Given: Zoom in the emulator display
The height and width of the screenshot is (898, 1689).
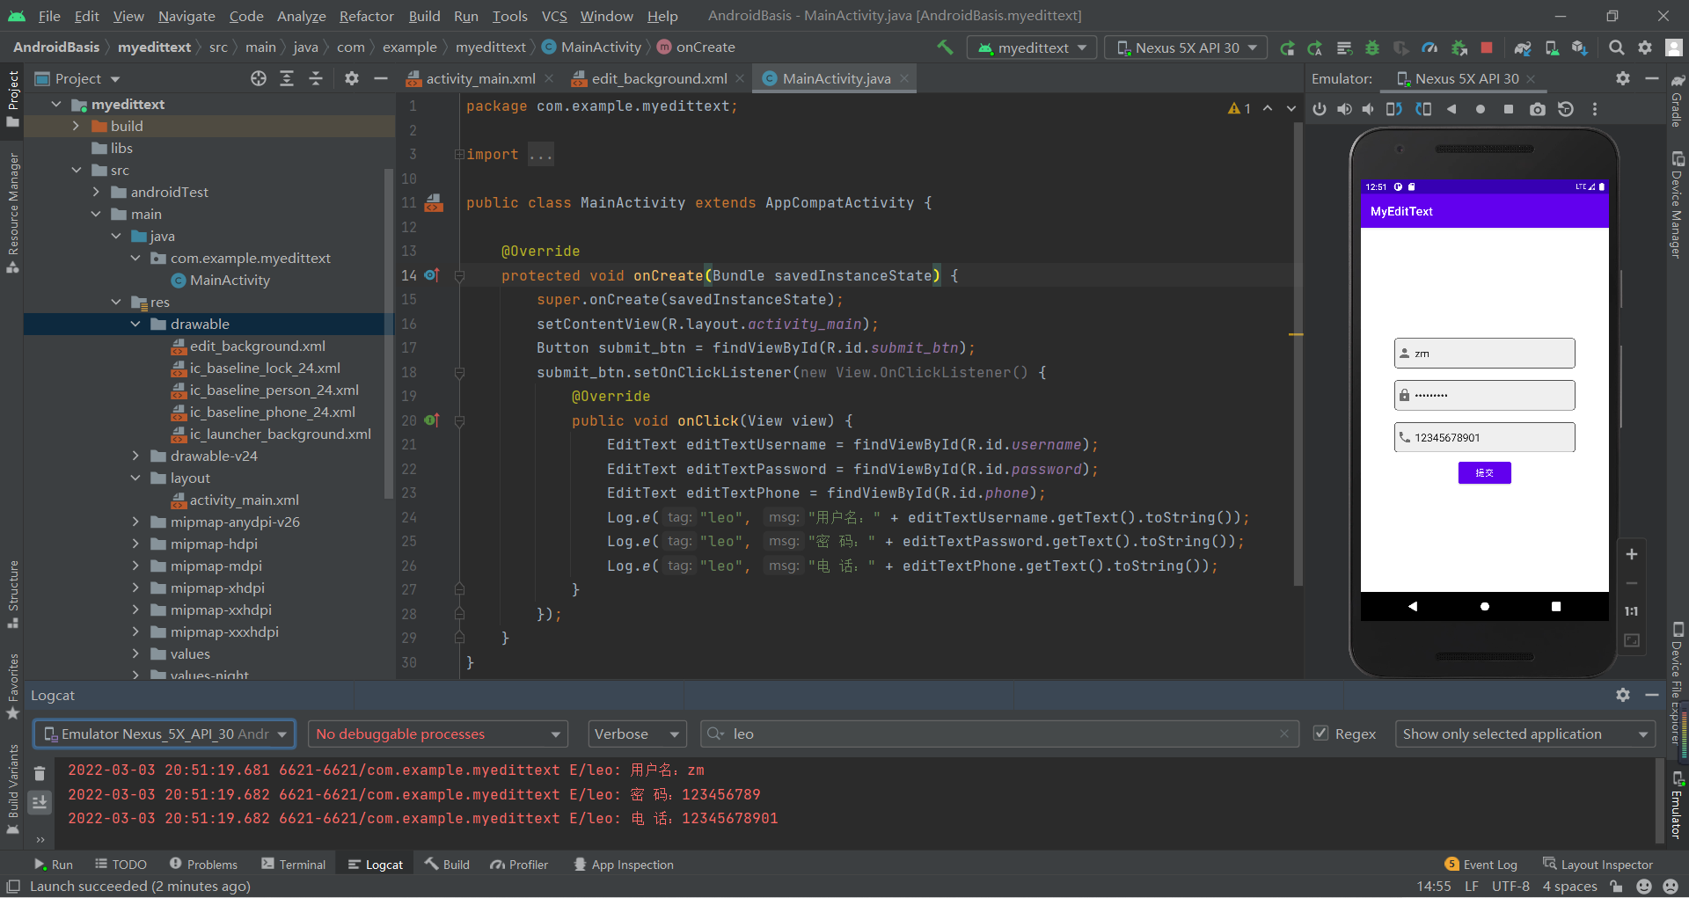Looking at the screenshot, I should tap(1632, 554).
